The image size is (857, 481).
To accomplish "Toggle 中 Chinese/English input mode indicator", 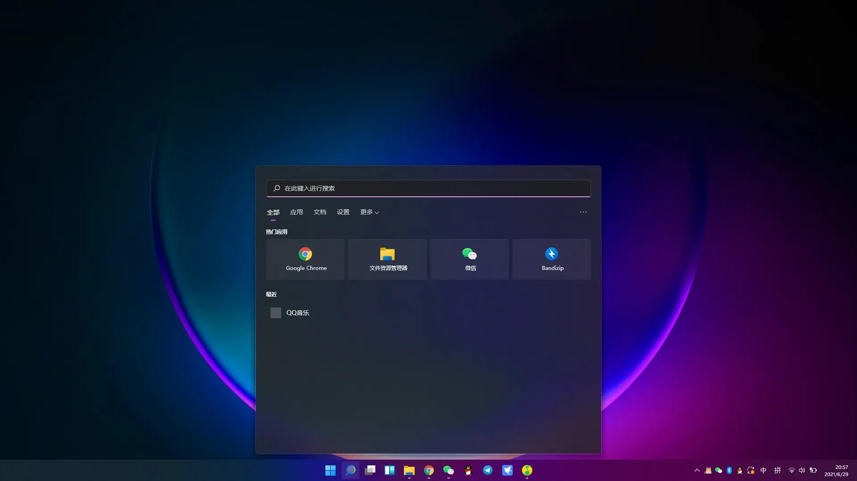I will 763,470.
